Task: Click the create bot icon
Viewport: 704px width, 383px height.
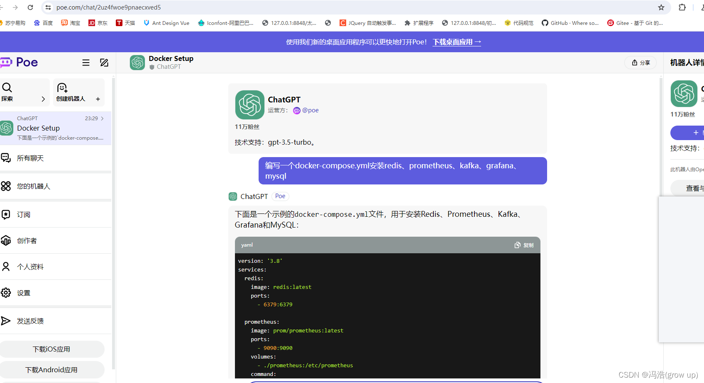Action: (62, 88)
